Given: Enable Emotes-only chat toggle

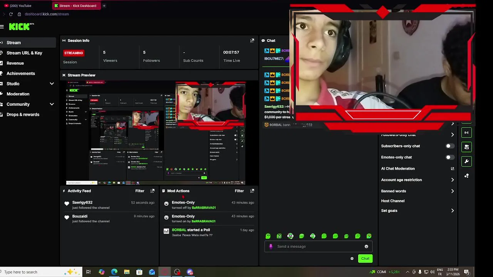Looking at the screenshot, I should (x=450, y=157).
